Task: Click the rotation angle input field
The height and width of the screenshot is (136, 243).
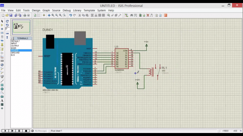Action: (7, 29)
